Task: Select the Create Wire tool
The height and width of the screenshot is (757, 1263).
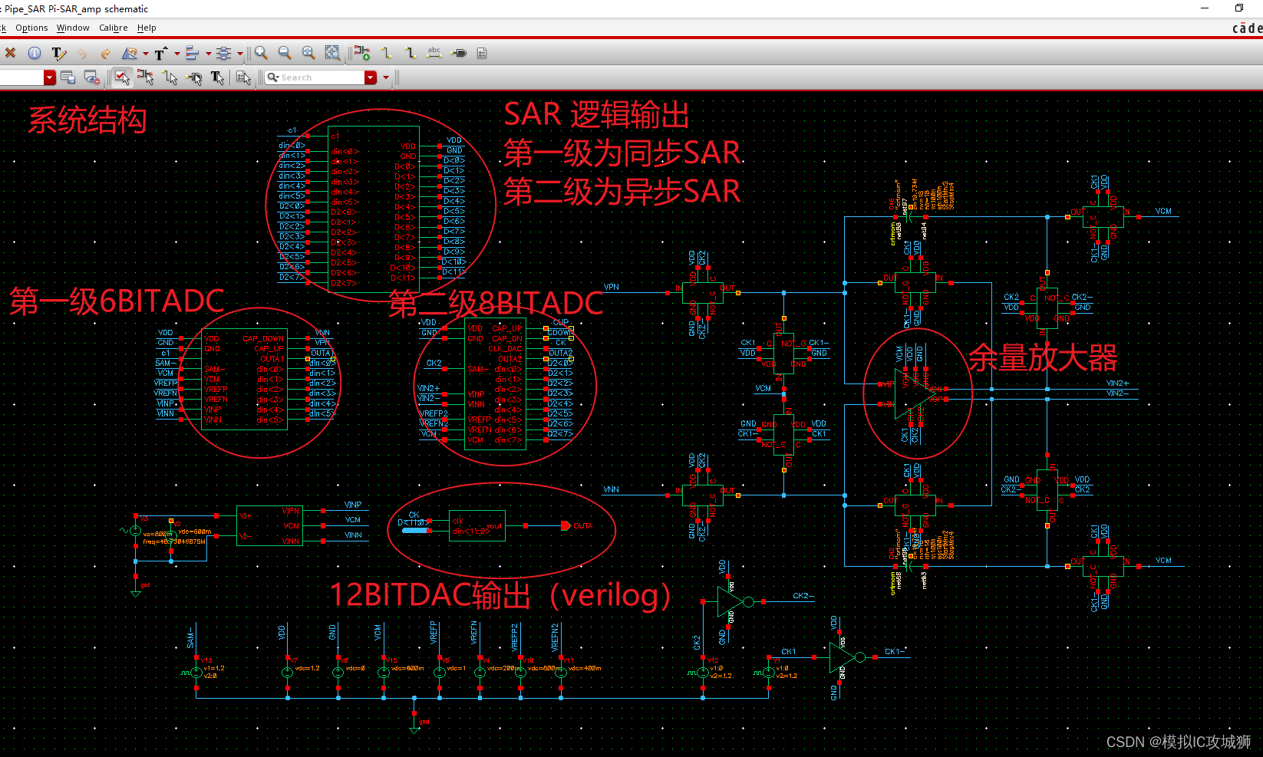Action: (x=386, y=53)
